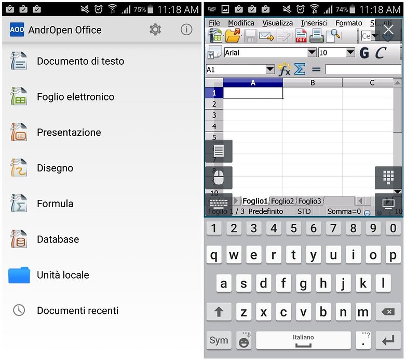This screenshot has width=406, height=361.
Task: Click the function equals sign icon
Action: click(x=316, y=69)
